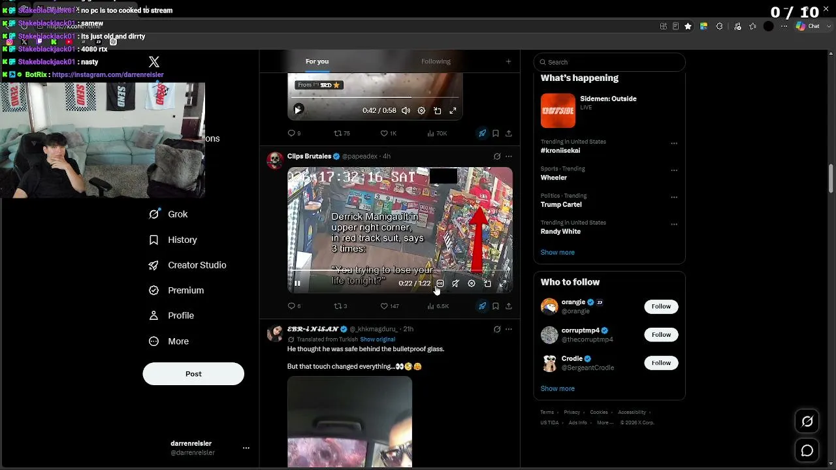Open more options for #kroniisekai trend

tap(674, 144)
